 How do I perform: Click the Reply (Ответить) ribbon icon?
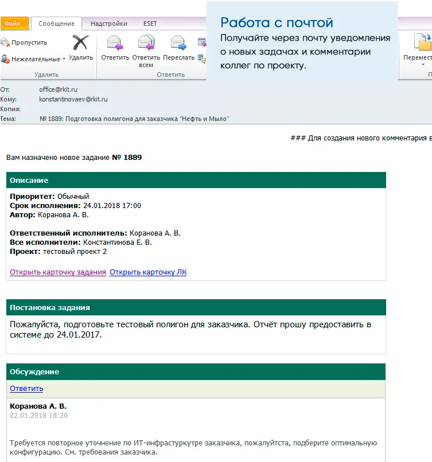(115, 44)
